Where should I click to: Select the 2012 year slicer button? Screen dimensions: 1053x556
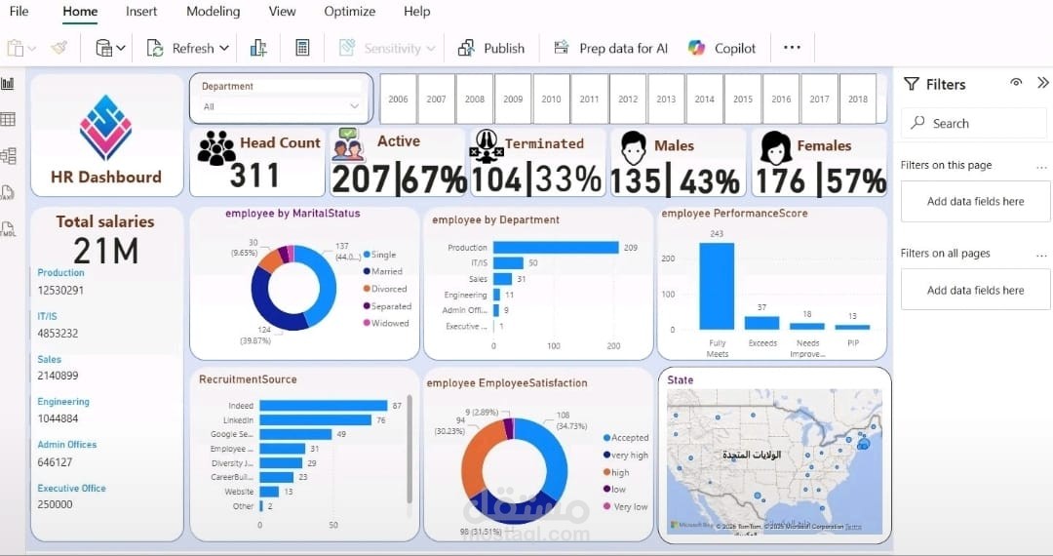point(628,99)
